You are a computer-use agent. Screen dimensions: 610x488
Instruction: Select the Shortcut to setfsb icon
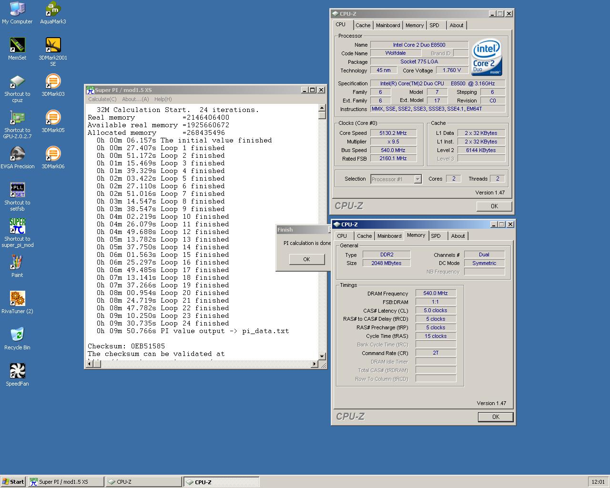17,197
